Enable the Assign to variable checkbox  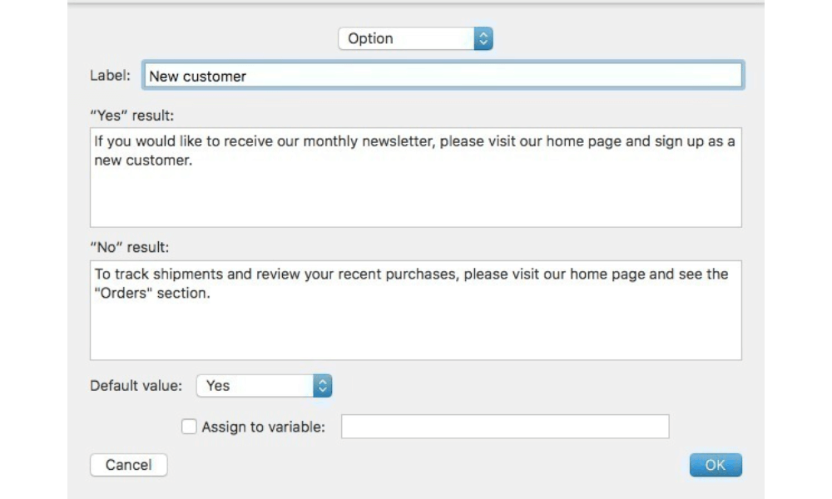189,427
